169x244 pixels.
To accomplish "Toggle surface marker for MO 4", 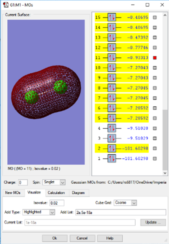I will coord(155,128).
